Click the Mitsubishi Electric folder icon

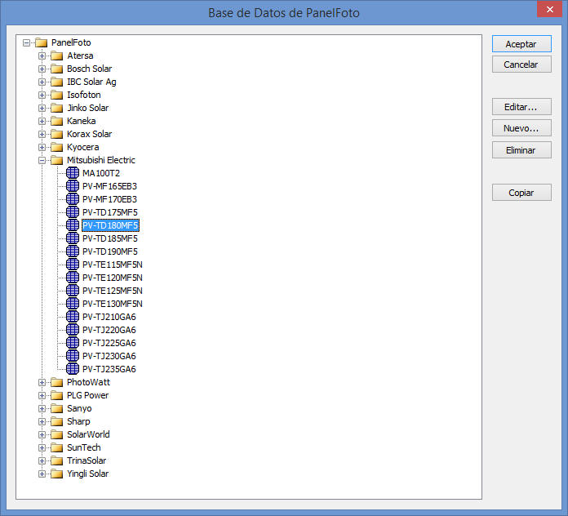(x=57, y=160)
